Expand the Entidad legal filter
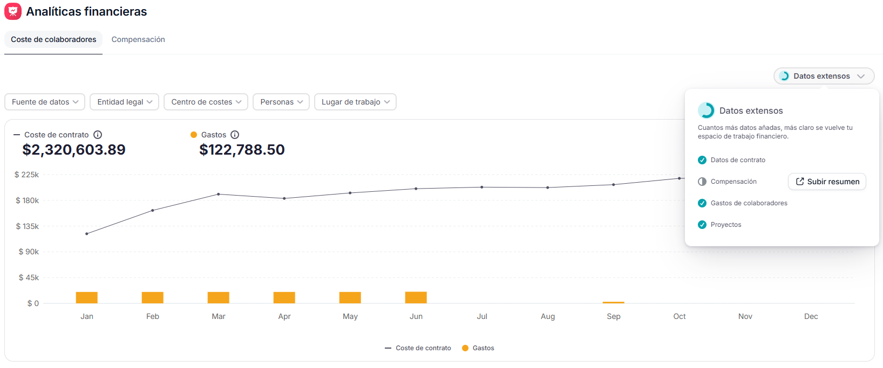Viewport: 883px width, 368px height. (124, 102)
